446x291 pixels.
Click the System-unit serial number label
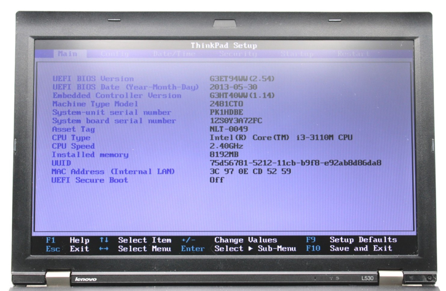[x=112, y=112]
